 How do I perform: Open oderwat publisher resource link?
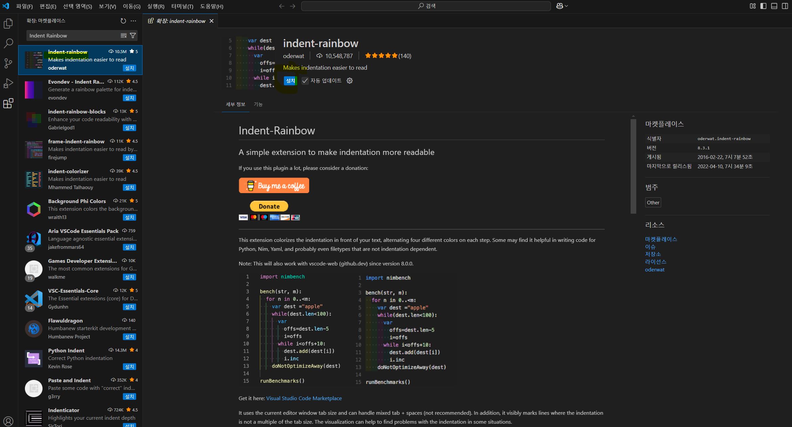[x=655, y=269]
